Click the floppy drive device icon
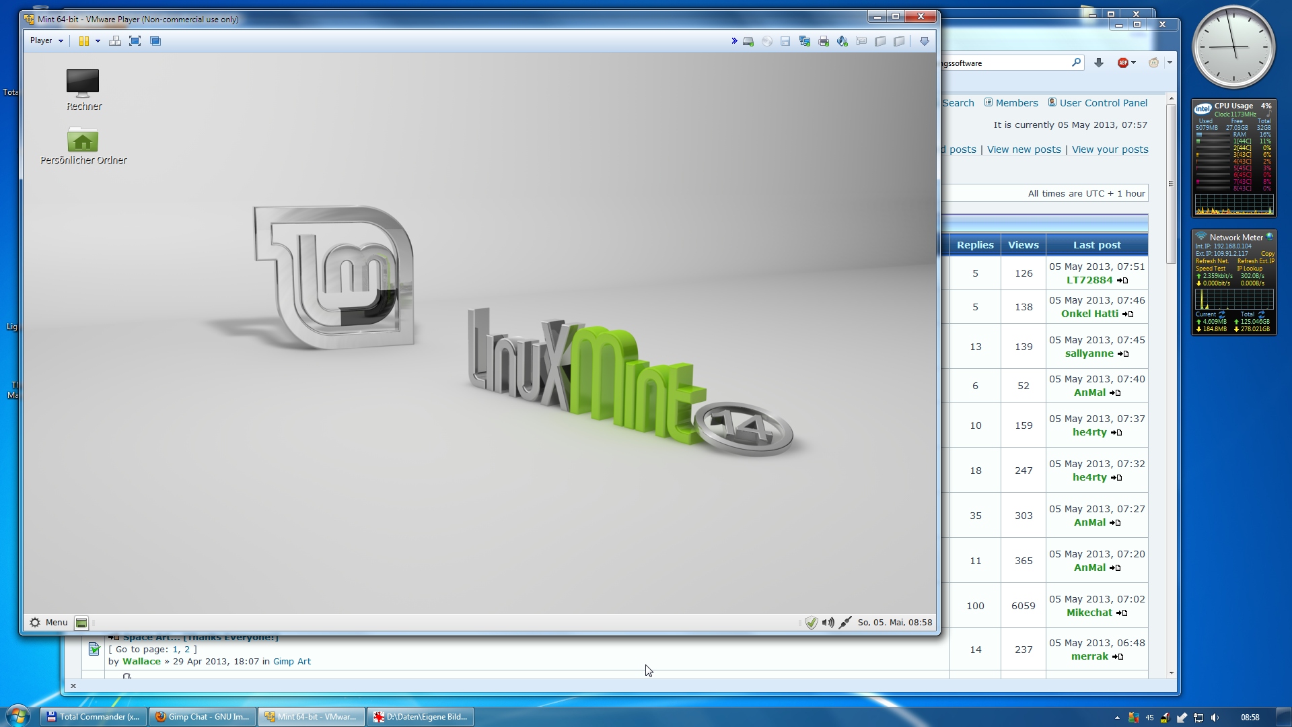This screenshot has width=1292, height=727. click(785, 42)
